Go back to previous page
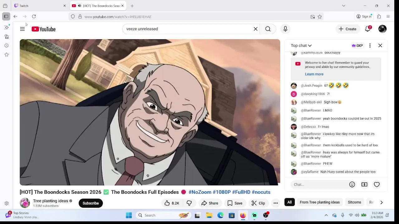This screenshot has height=224, width=399. click(x=15, y=16)
